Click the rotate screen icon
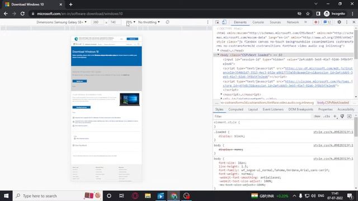 (168, 22)
